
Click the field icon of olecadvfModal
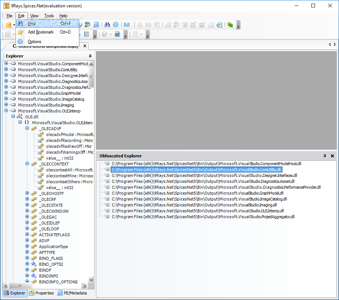[x=41, y=135]
